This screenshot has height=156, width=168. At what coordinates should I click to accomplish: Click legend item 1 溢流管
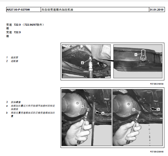pos(12,57)
